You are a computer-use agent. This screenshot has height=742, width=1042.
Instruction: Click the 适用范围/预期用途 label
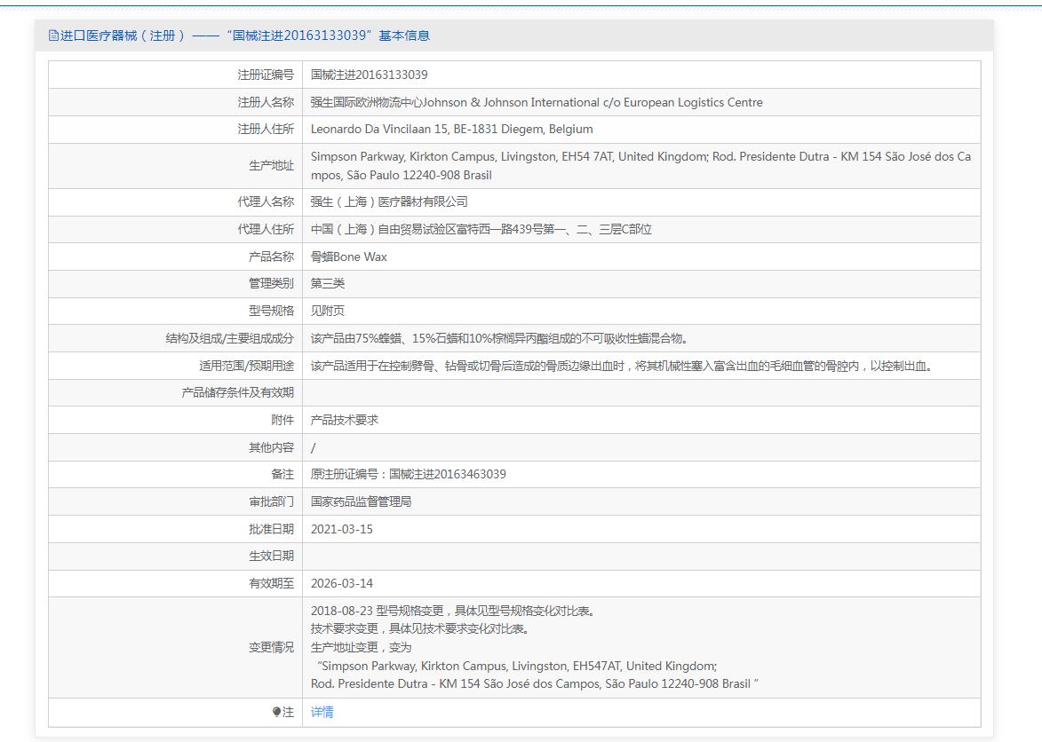(x=247, y=366)
